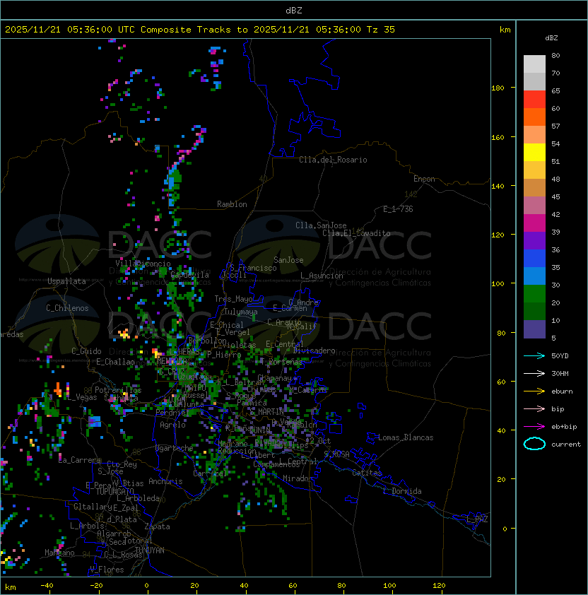Click the Manzano map label

pyautogui.click(x=59, y=553)
